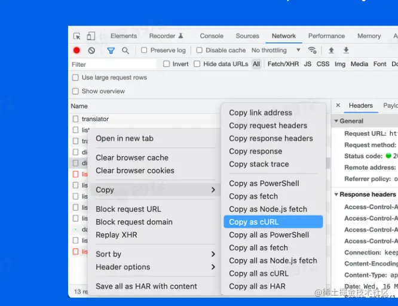398x306 pixels.
Task: Open network conditions wifi gear icon
Action: (x=312, y=50)
